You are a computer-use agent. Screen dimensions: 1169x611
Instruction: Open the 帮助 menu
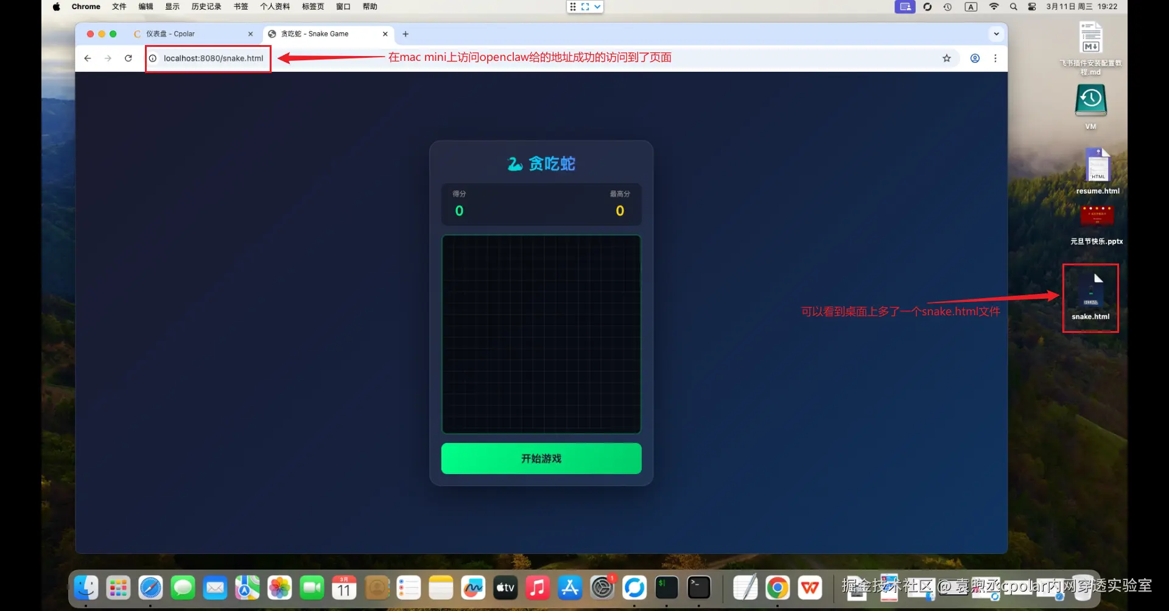[370, 7]
